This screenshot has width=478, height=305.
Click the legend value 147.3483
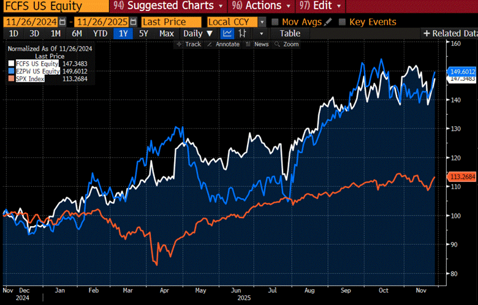click(x=75, y=64)
